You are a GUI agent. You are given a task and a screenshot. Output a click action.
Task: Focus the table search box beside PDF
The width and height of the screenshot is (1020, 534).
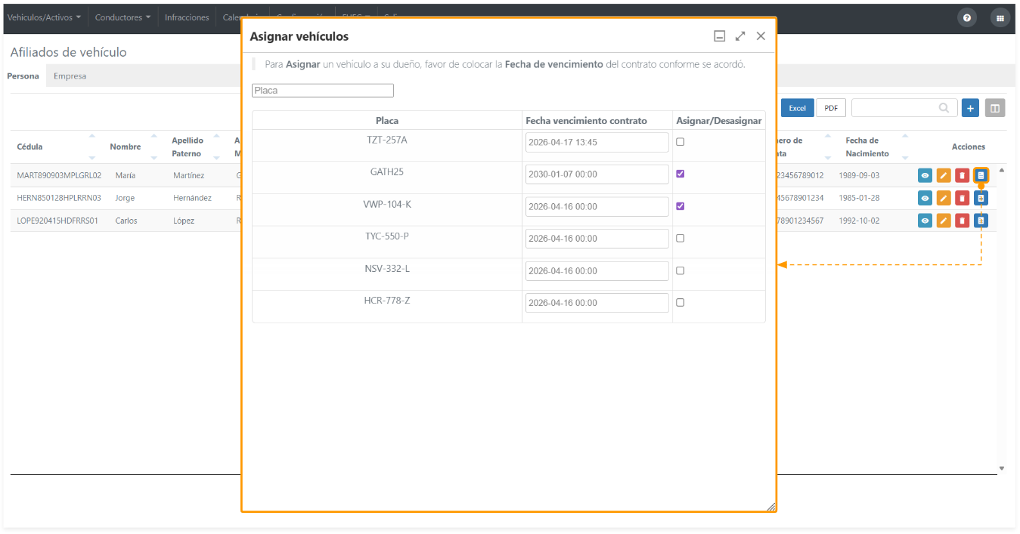904,108
